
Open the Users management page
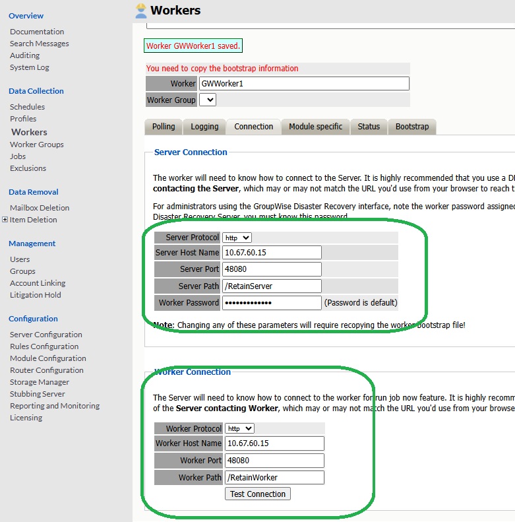20,259
